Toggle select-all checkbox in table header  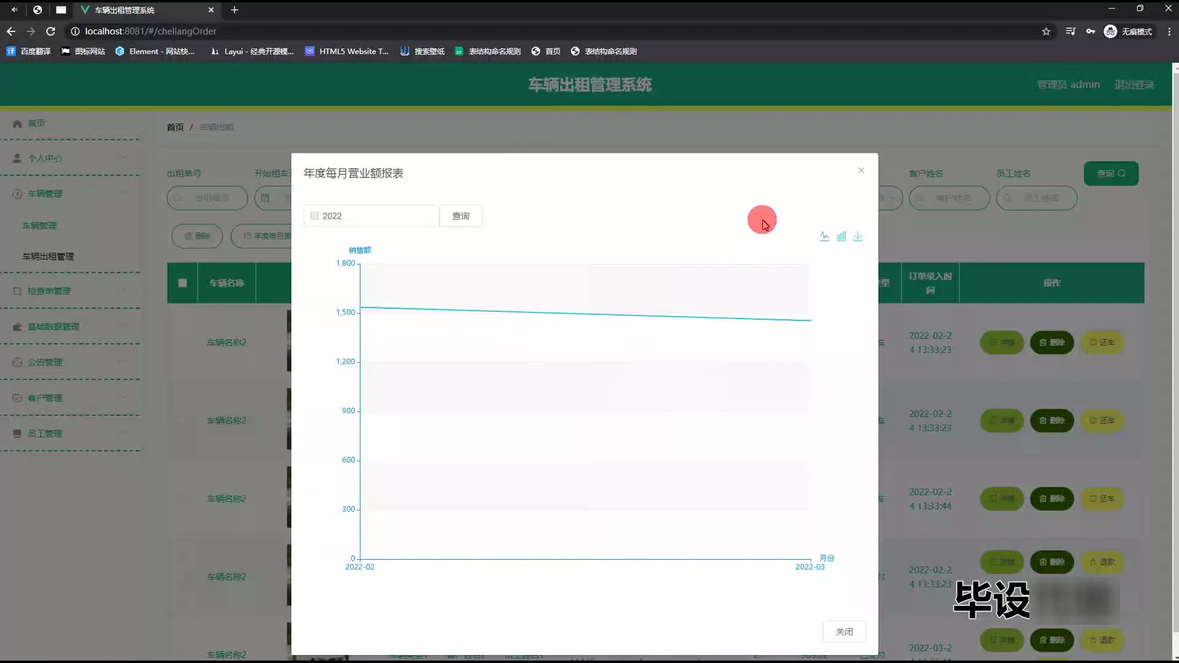(182, 283)
